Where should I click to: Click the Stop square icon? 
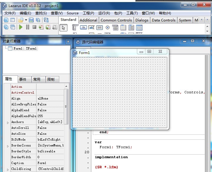pyautogui.click(x=34, y=27)
